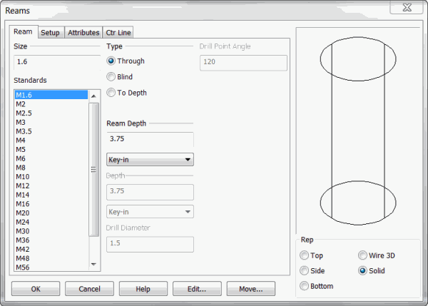The height and width of the screenshot is (306, 428).
Task: Close the Reams dialog window
Action: tap(407, 7)
